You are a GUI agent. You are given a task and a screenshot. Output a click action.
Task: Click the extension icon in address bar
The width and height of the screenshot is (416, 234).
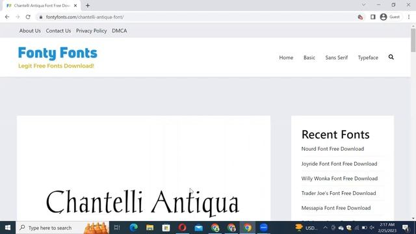[360, 17]
